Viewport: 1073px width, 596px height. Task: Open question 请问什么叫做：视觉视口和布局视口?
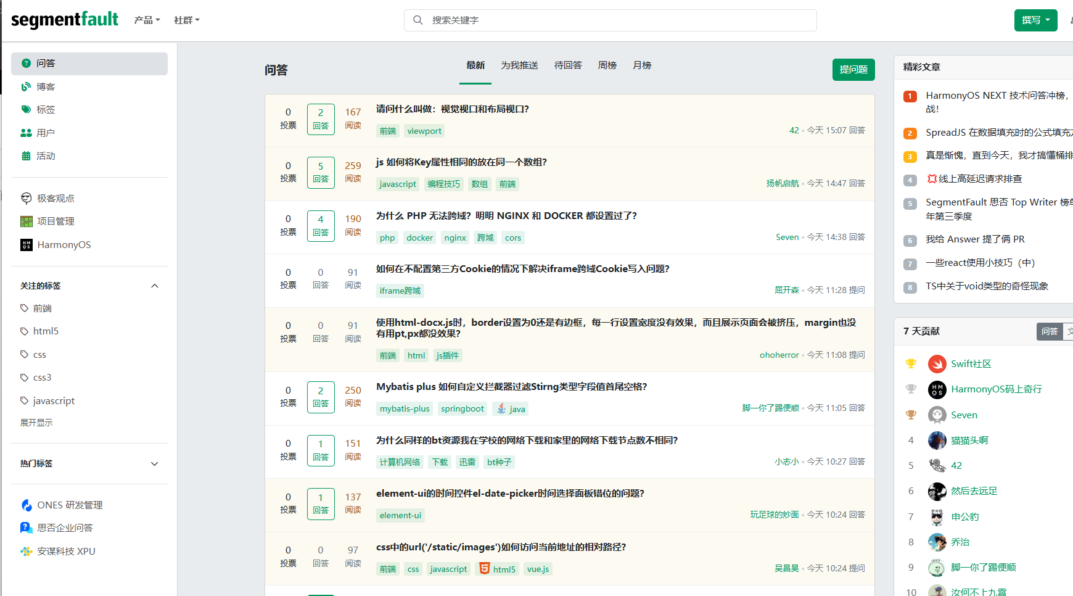click(x=453, y=109)
